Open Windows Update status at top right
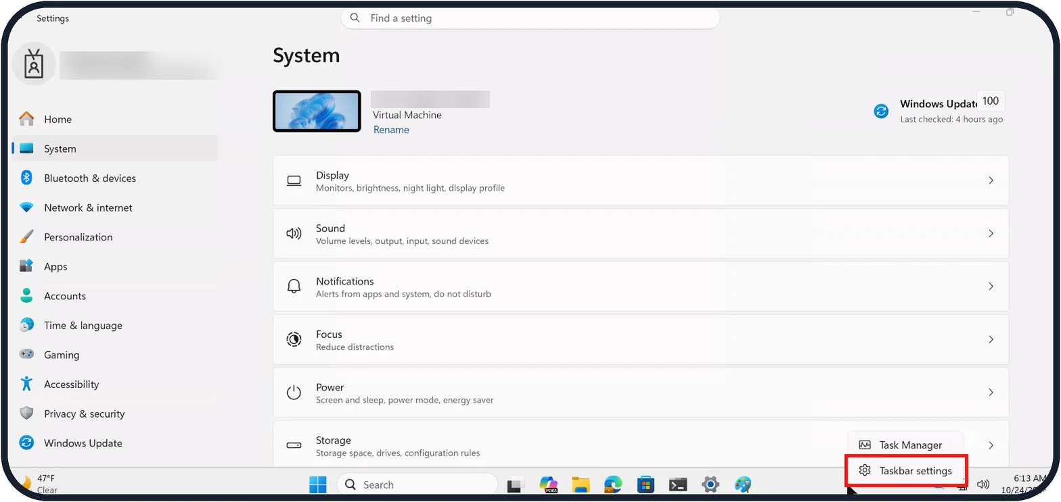 click(x=939, y=111)
